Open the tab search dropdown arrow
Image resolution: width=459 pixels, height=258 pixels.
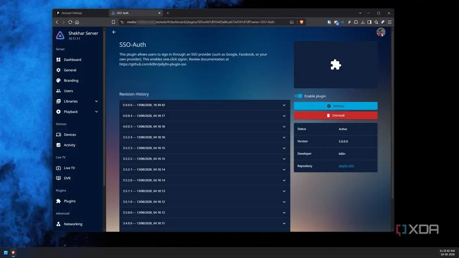(360, 13)
